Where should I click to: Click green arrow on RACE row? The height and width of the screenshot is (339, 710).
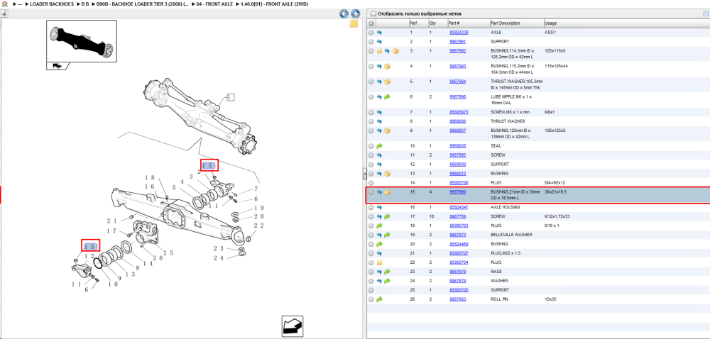(x=387, y=272)
